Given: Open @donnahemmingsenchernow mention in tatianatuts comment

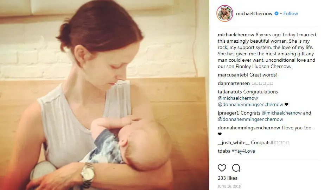Looking at the screenshot, I should pyautogui.click(x=250, y=105).
